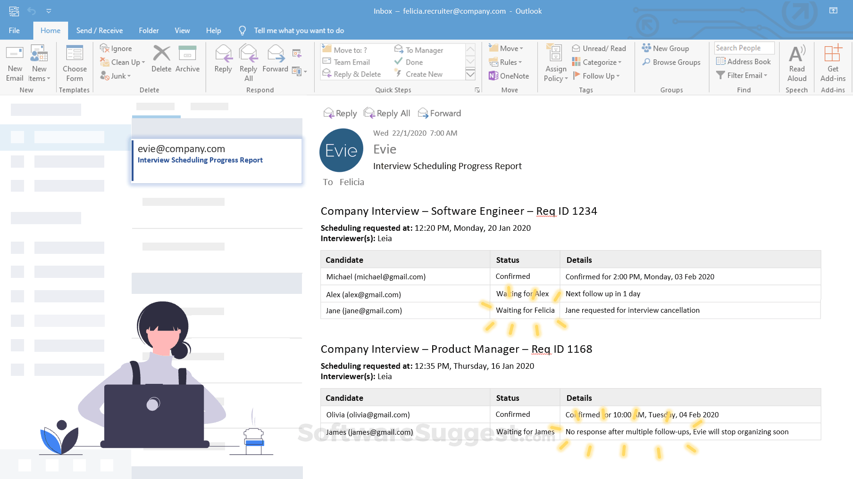
Task: Click Browse Groups
Action: 671,62
